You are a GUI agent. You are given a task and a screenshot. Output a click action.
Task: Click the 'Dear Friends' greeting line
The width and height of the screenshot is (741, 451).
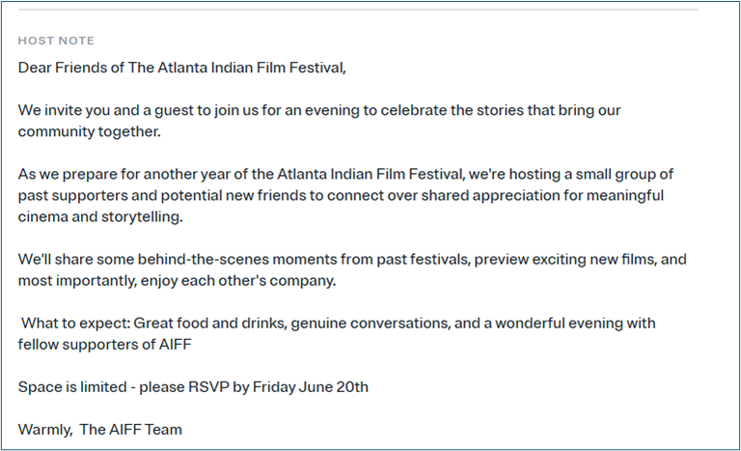point(182,68)
